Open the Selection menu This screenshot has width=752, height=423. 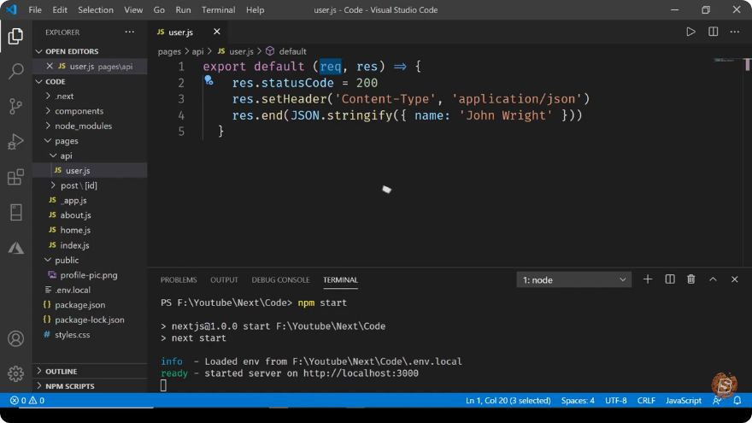96,9
